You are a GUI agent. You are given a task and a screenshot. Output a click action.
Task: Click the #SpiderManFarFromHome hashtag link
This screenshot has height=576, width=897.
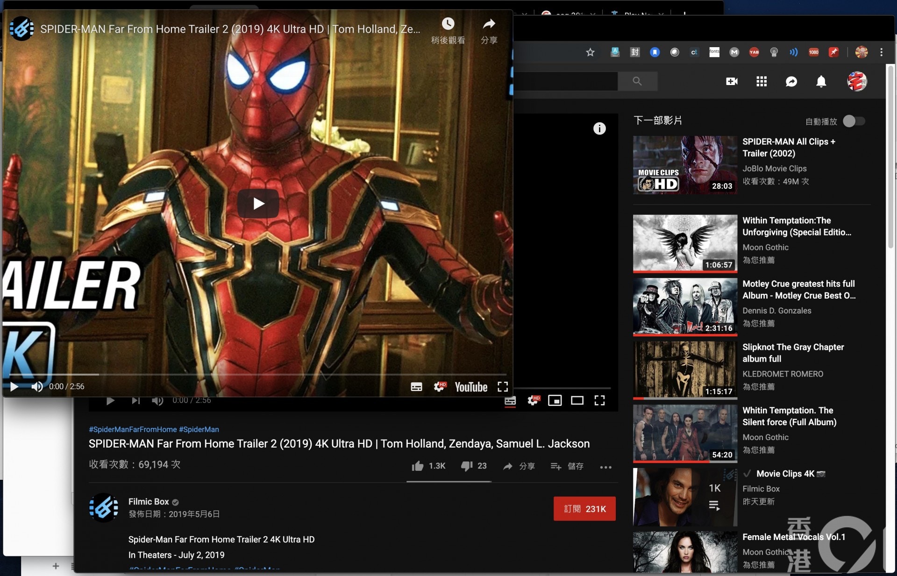pyautogui.click(x=133, y=429)
